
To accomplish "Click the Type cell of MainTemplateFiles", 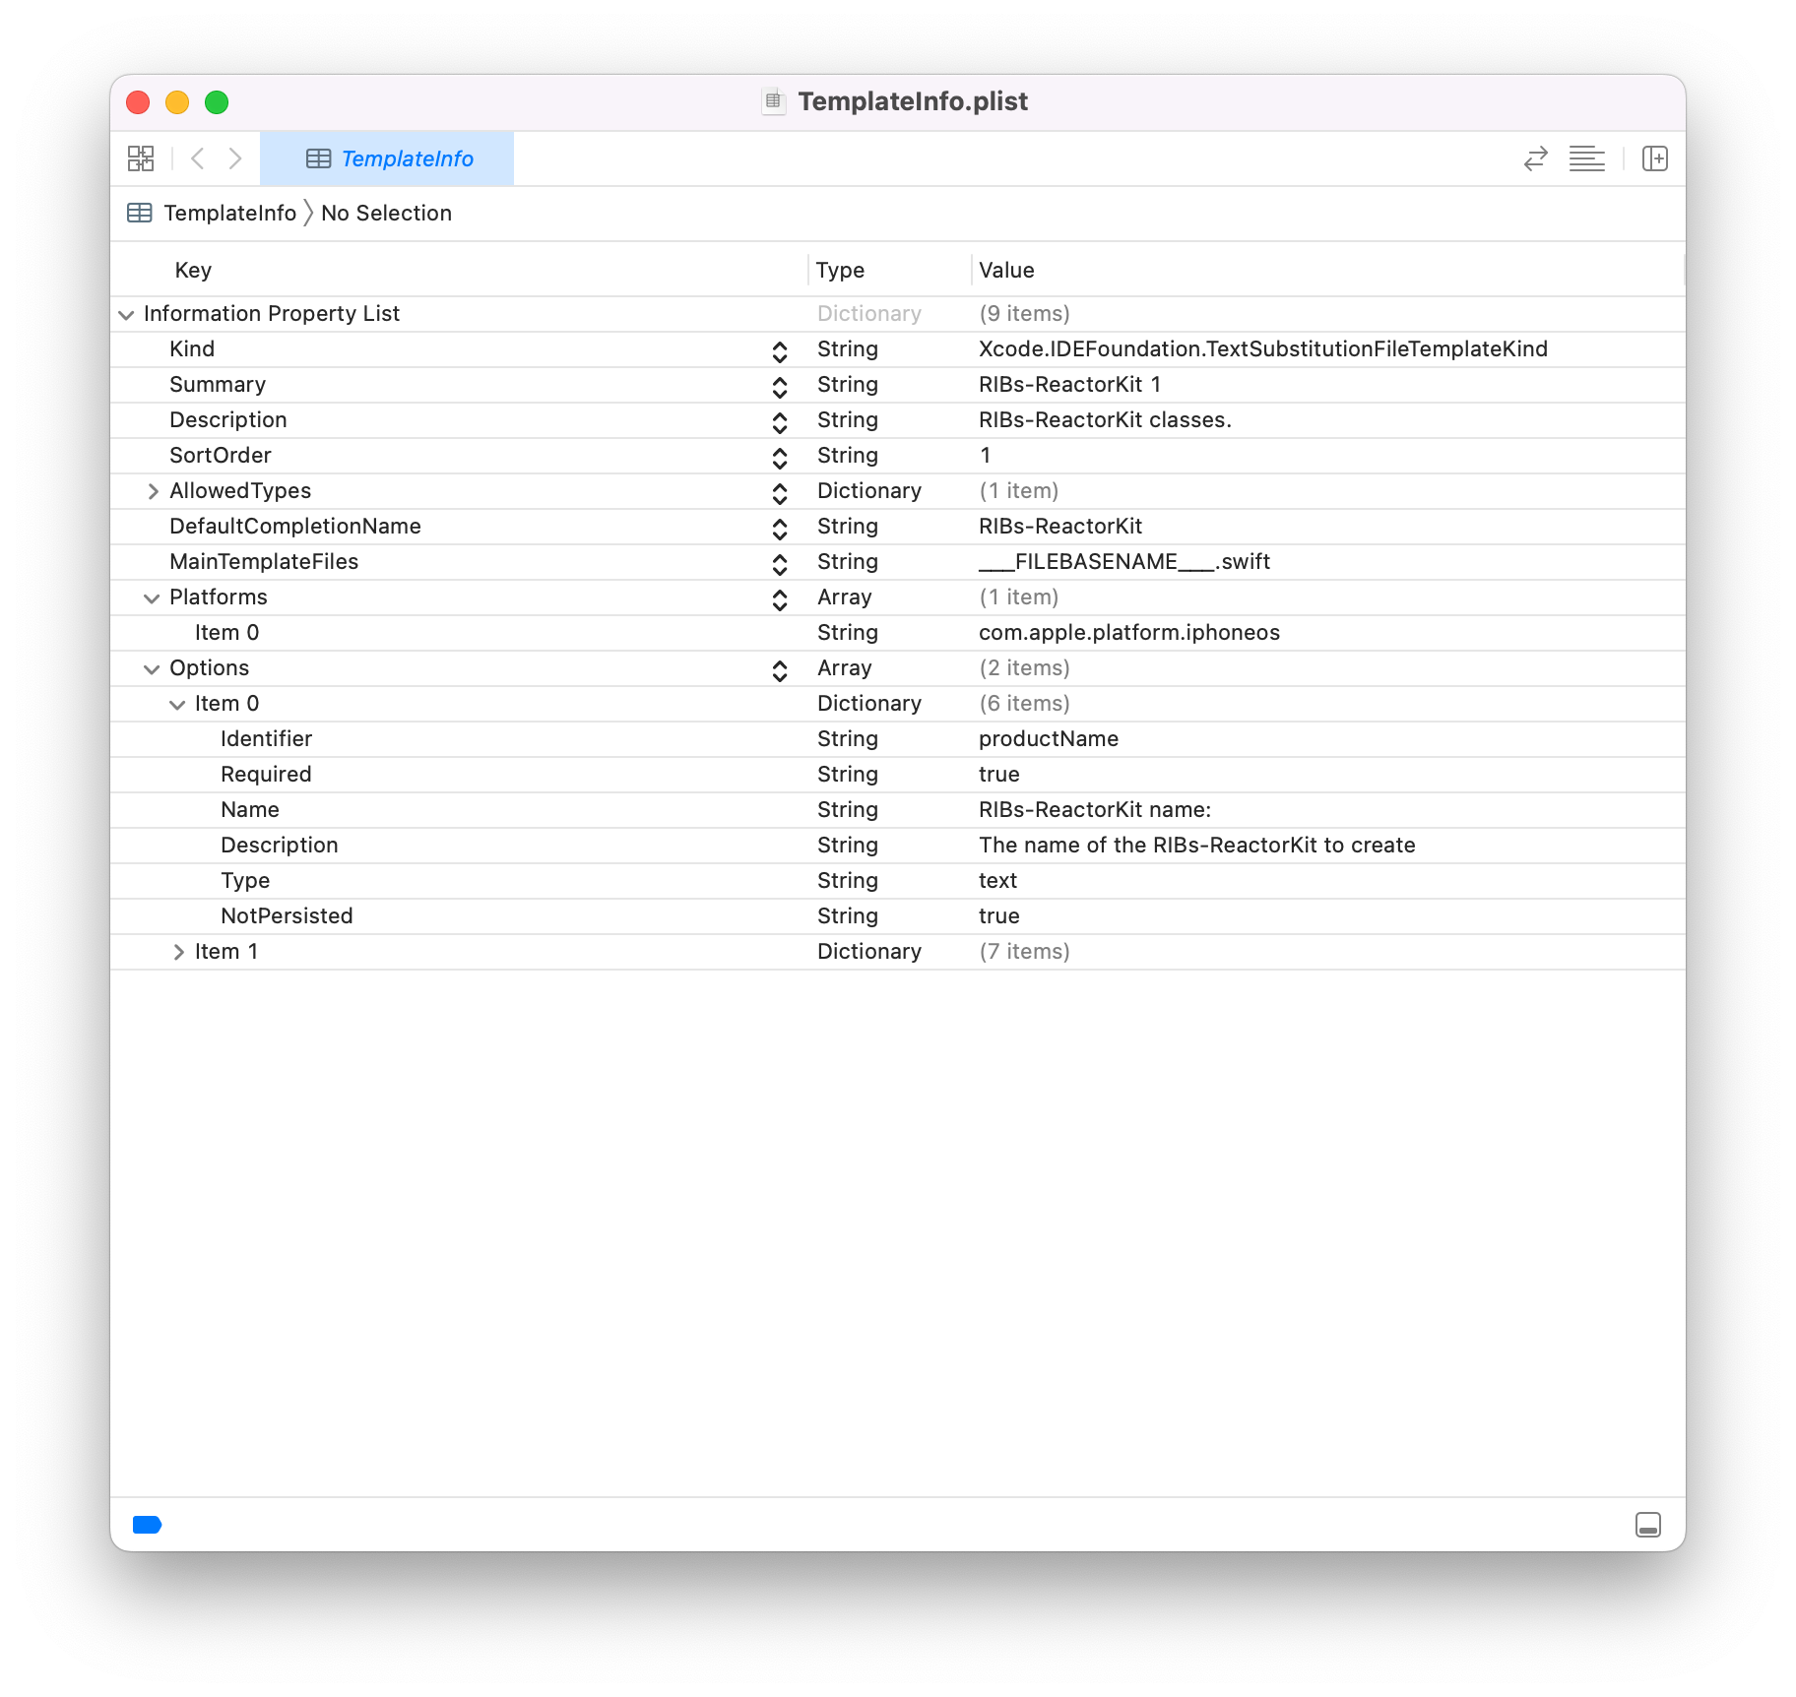I will pos(848,561).
